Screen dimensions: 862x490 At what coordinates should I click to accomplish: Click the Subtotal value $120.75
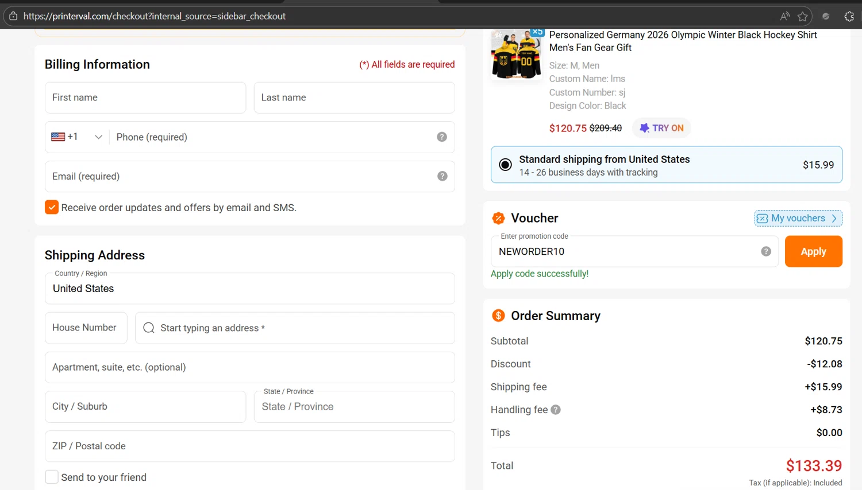click(x=823, y=341)
